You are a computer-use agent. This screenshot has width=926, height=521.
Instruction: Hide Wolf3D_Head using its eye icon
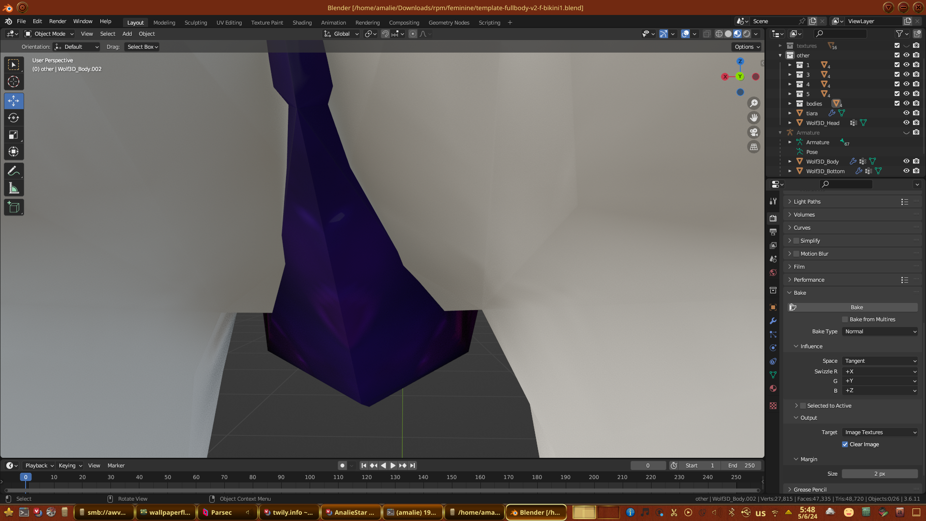tap(906, 123)
